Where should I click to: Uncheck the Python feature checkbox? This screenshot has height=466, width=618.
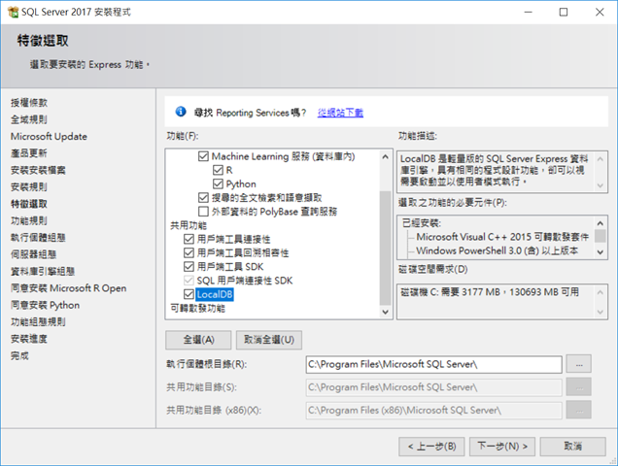[218, 183]
